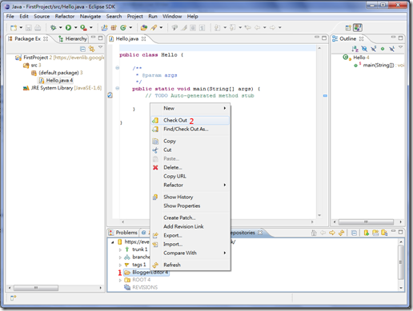Select Delete... in the context menu
The image size is (413, 311).
click(190, 168)
